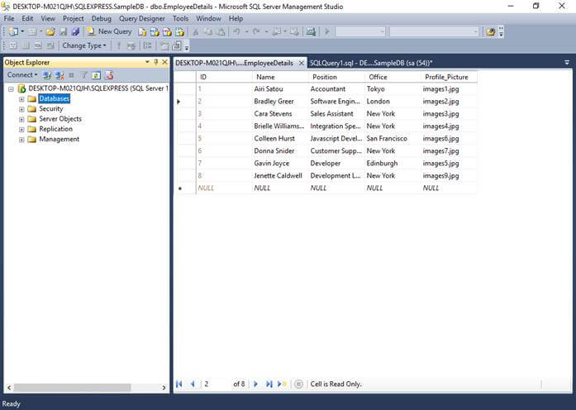The width and height of the screenshot is (576, 410).
Task: Toggle the Show Criteria Pane icon
Action: (26, 45)
